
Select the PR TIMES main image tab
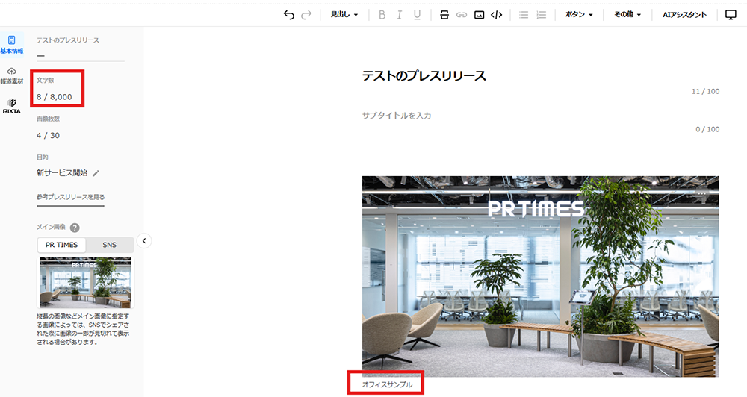point(61,245)
